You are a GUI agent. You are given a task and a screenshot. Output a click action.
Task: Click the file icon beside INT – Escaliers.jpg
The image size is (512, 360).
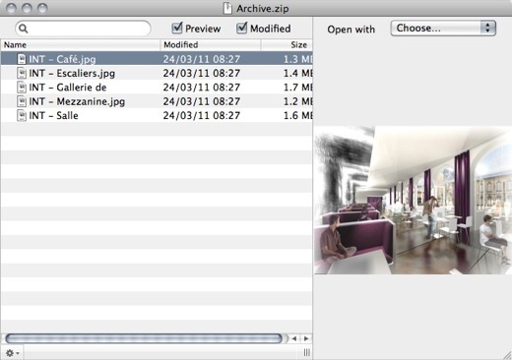pos(22,73)
